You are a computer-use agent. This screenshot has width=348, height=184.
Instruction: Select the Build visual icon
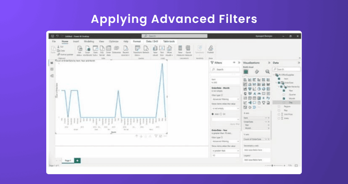coord(246,72)
